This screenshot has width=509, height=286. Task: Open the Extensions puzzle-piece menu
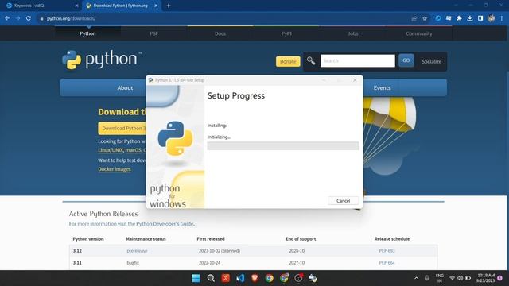click(x=459, y=18)
